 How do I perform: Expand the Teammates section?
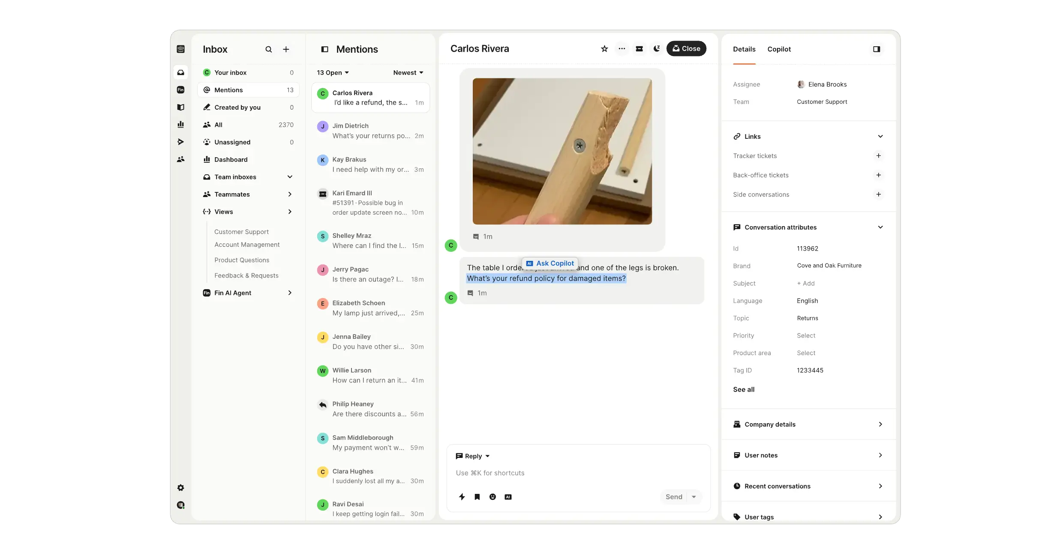coord(290,194)
